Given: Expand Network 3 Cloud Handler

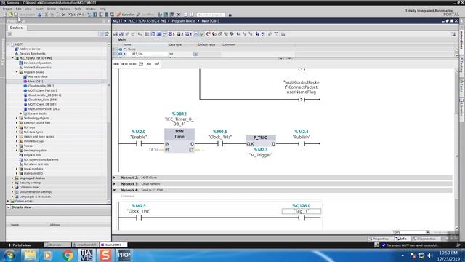Looking at the screenshot, I should pyautogui.click(x=115, y=184).
